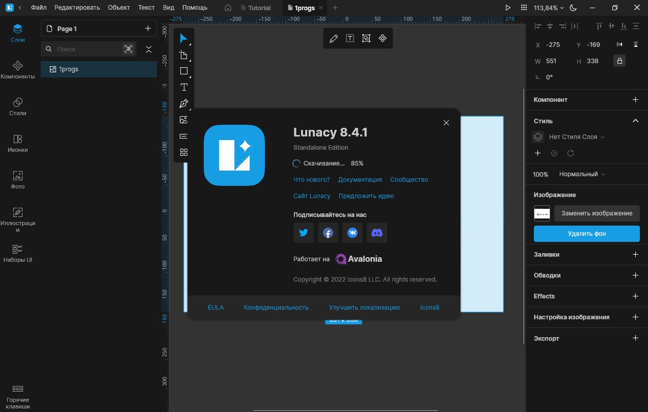Switch to the Tutorial tab

point(255,8)
